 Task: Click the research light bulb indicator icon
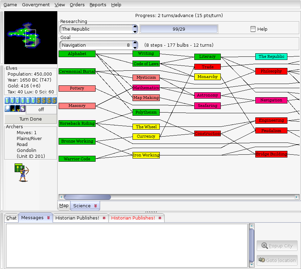tap(7, 108)
